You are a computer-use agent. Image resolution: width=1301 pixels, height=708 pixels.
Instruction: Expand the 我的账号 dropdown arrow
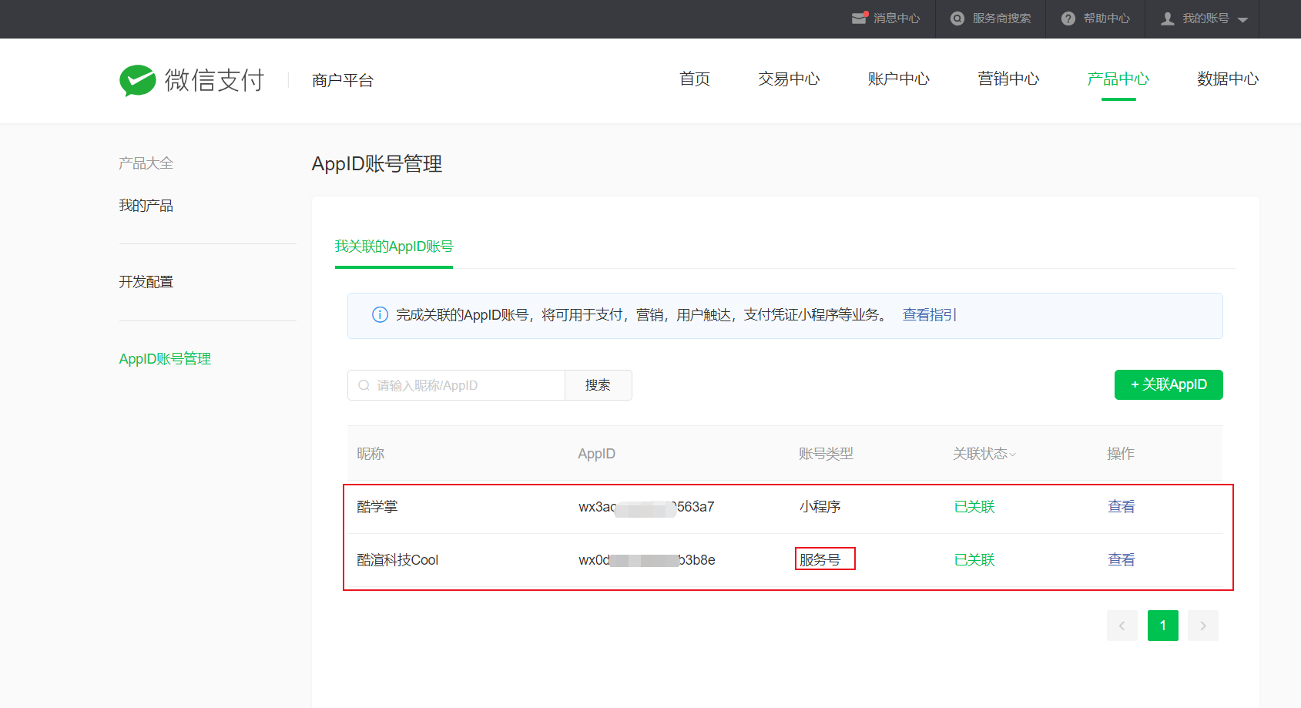point(1242,20)
